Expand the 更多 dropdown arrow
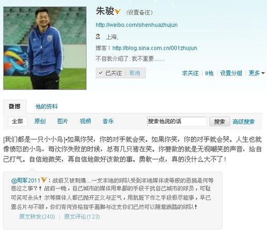 point(263,73)
